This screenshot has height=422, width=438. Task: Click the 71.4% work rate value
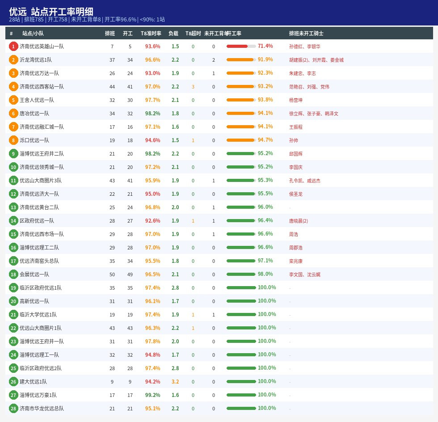click(x=265, y=46)
